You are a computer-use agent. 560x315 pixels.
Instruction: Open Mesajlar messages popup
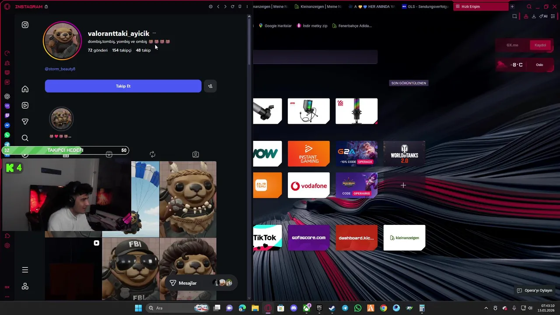click(x=202, y=283)
